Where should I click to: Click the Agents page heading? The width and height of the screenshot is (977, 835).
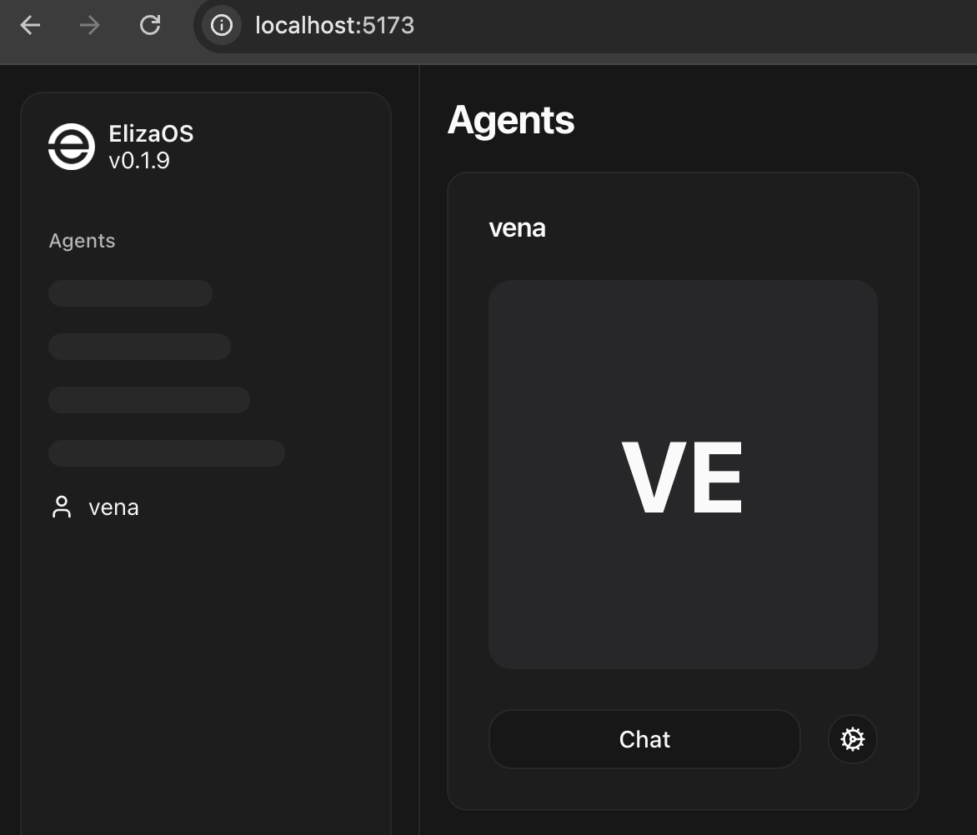(511, 120)
